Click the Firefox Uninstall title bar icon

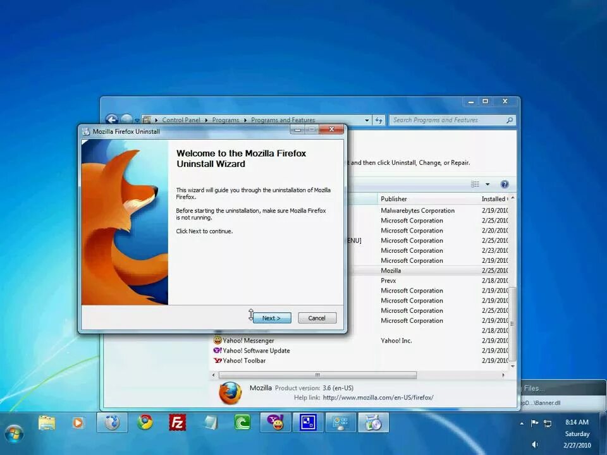86,131
